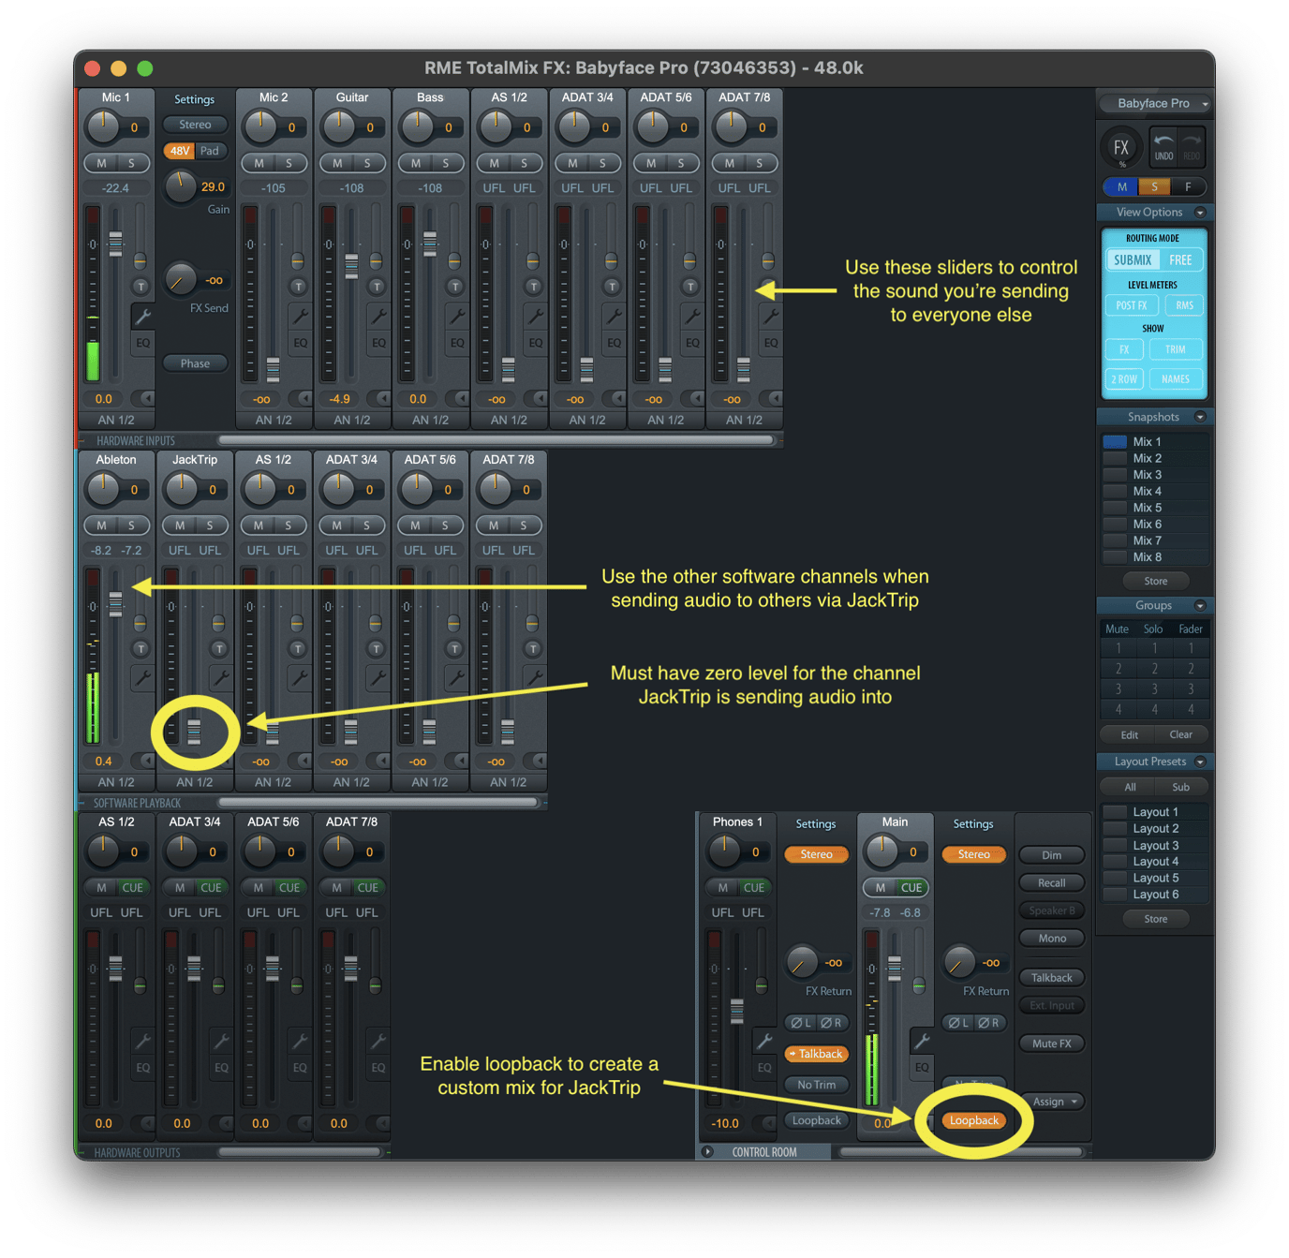Click the circular FX % knob icon
The height and width of the screenshot is (1258, 1289).
1121,146
